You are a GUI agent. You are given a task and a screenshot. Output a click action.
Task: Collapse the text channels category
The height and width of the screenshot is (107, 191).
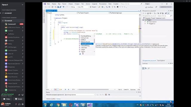click(x=9, y=10)
